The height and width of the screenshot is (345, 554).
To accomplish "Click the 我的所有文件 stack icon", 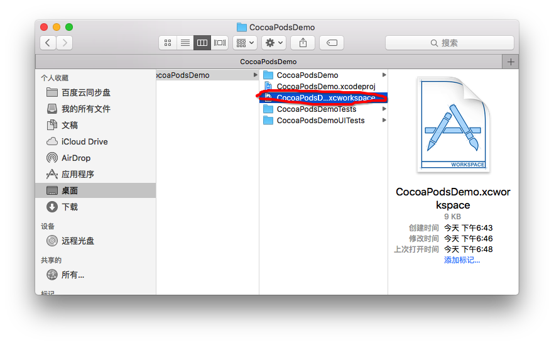I will [52, 109].
